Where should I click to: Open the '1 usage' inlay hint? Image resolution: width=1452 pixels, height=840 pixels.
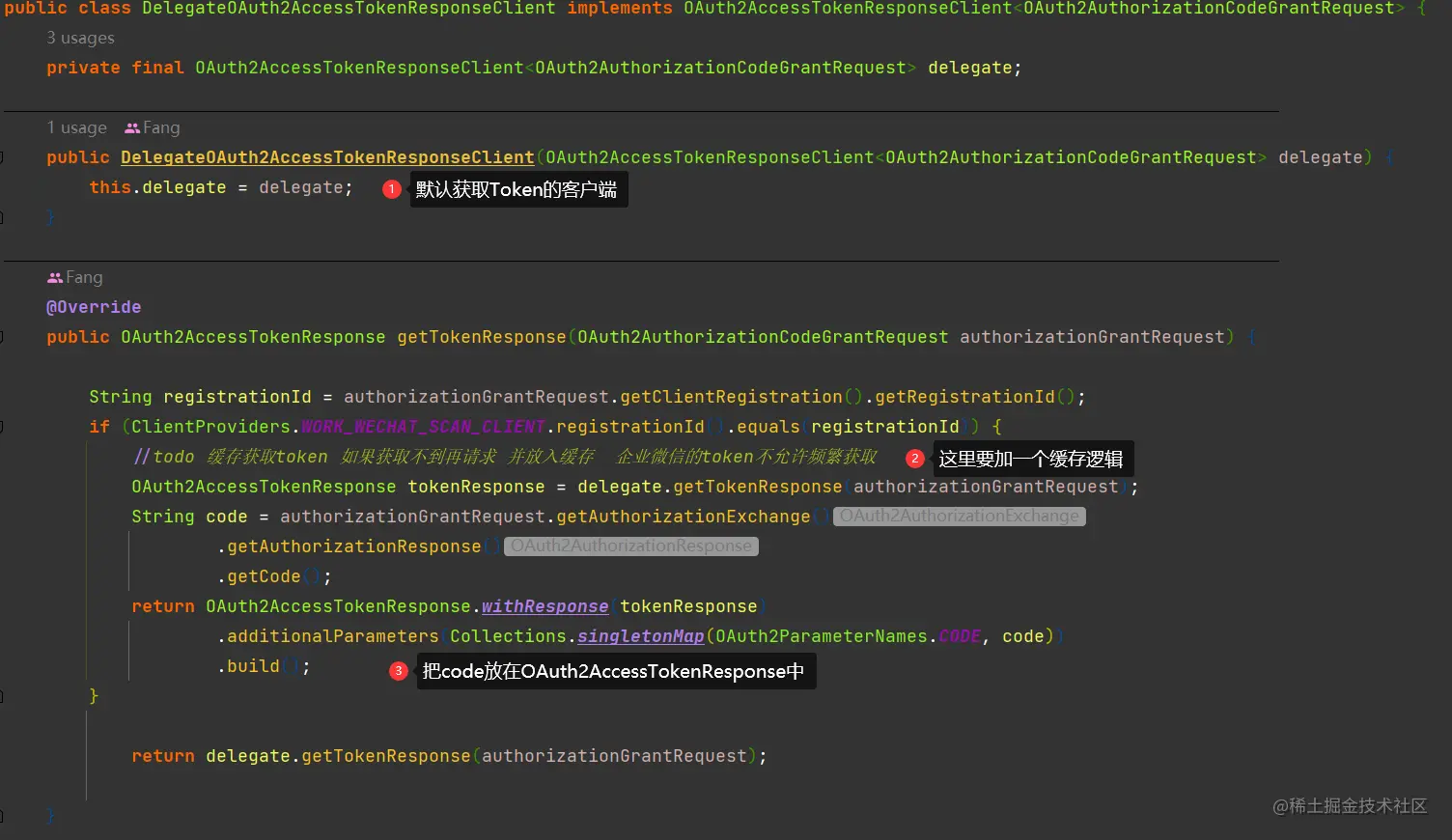pyautogui.click(x=77, y=127)
